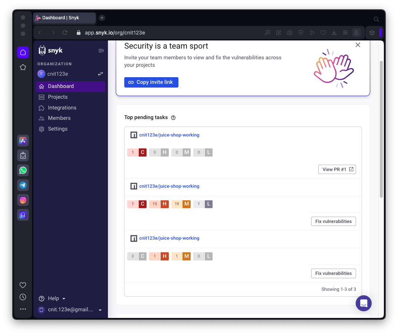Open the shopping bag sidebar icon

click(x=23, y=155)
